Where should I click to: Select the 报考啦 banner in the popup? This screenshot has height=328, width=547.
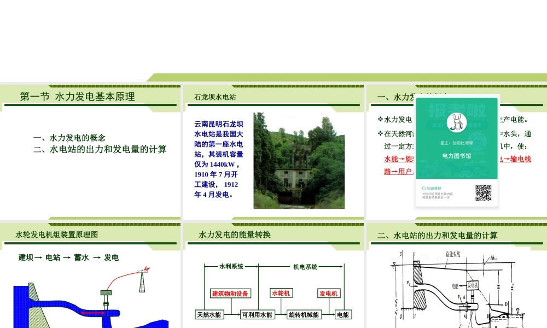457,108
